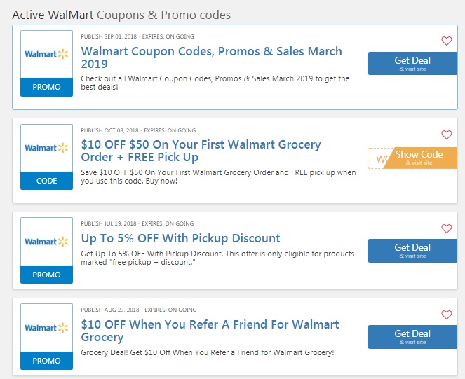Screen dimensions: 465x379
Task: Click PROMO label on Pickup Discount card
Action: [x=46, y=275]
